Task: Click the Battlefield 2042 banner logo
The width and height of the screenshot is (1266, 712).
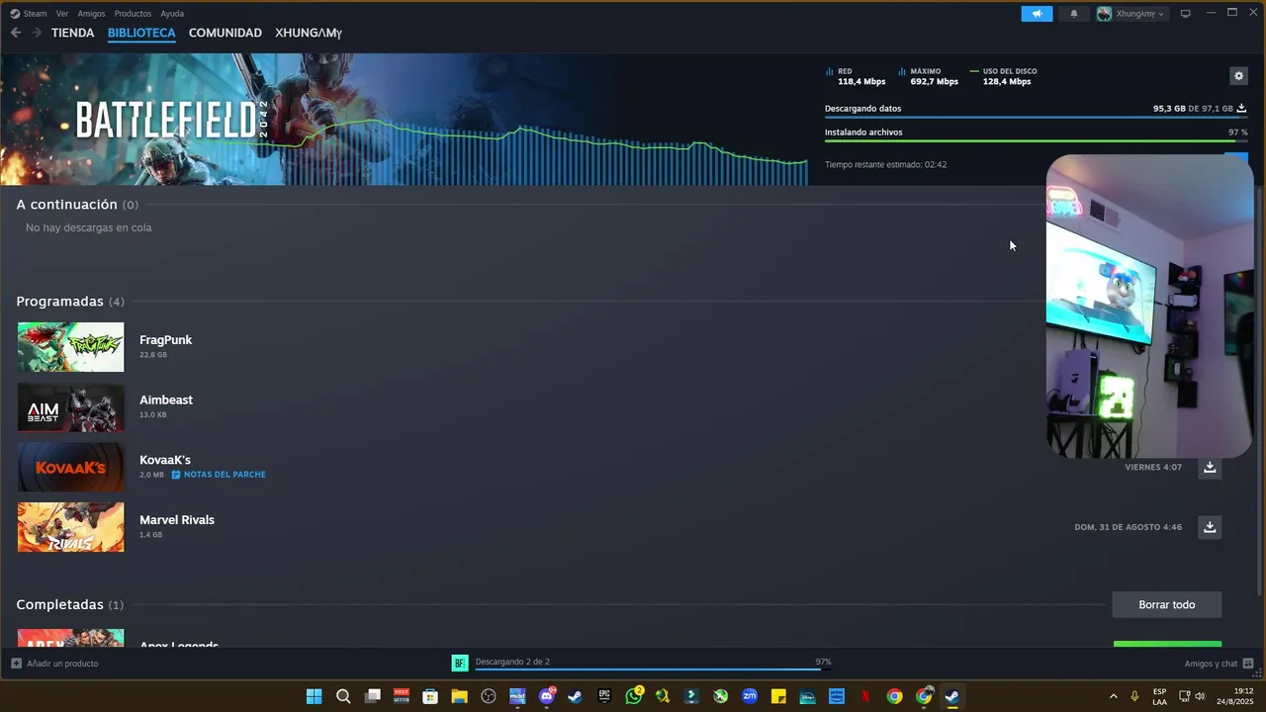Action: [x=172, y=120]
